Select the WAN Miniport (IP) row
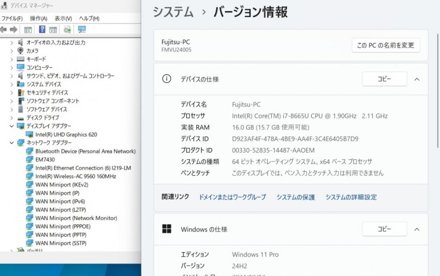The width and height of the screenshot is (440, 276). coord(57,193)
